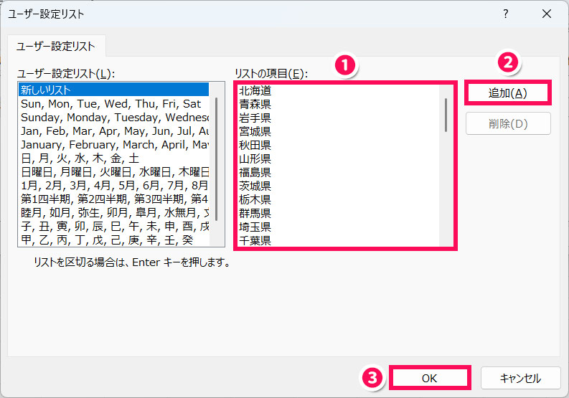Click the greyed 削除(D) button
The height and width of the screenshot is (398, 569).
(x=508, y=124)
